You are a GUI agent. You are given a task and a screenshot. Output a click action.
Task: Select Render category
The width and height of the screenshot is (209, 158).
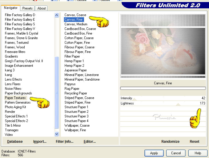tap(10, 112)
